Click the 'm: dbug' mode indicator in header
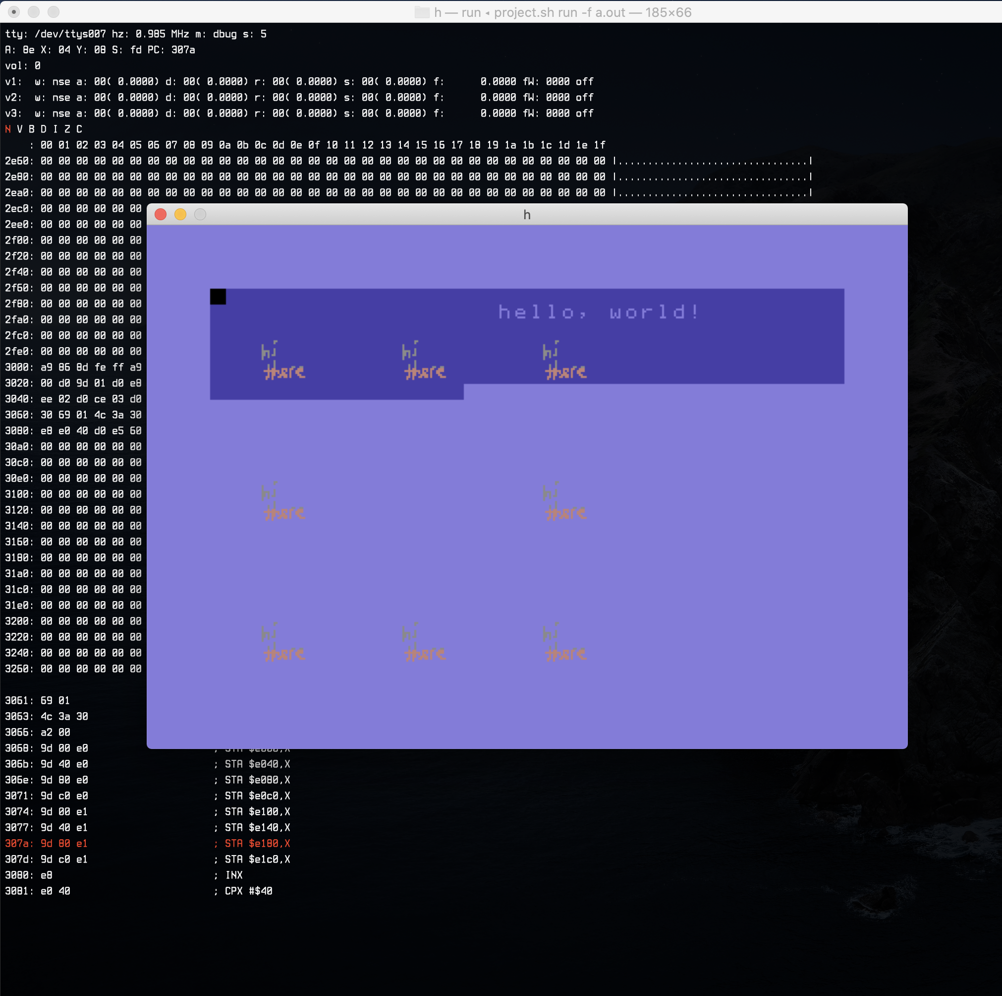 (x=216, y=34)
